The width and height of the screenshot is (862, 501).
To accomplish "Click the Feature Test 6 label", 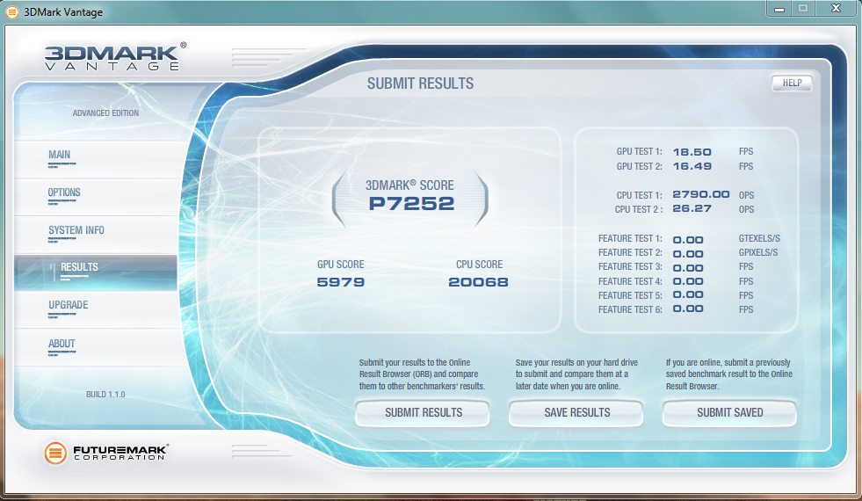I will point(630,309).
